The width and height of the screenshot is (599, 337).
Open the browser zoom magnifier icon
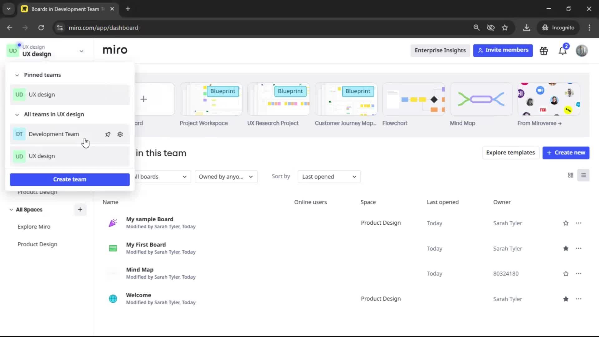pos(476,28)
